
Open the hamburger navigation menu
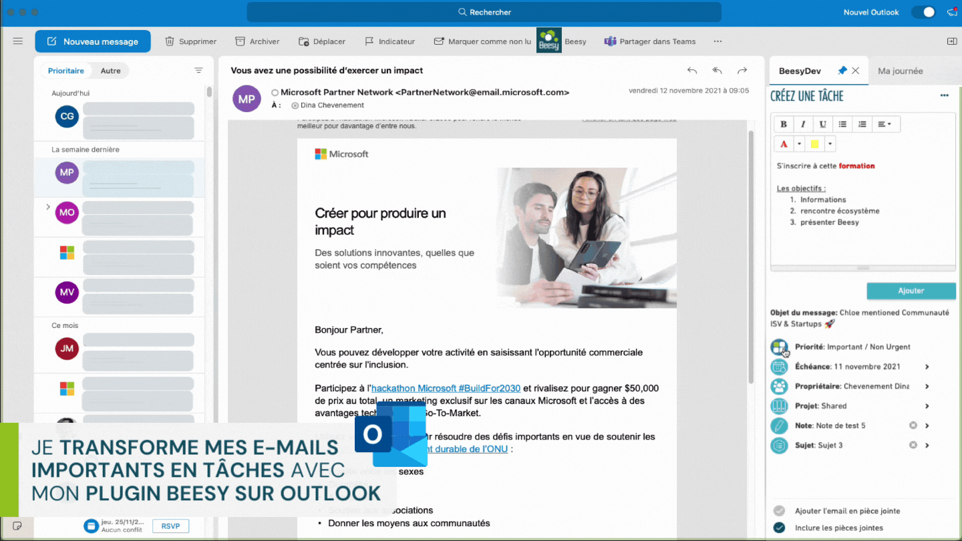18,41
